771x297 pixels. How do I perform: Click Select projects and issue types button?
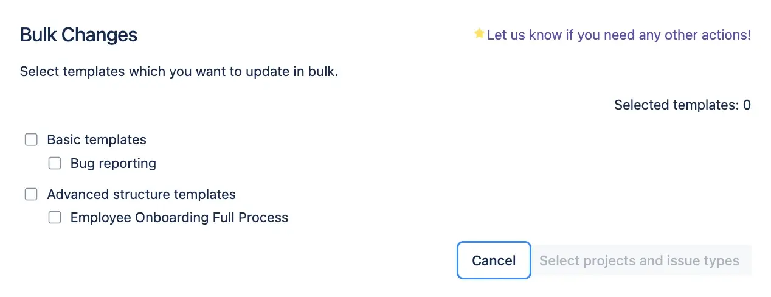coord(639,261)
